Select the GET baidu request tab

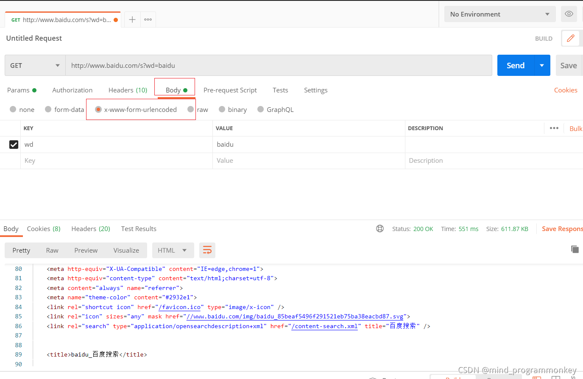[x=63, y=20]
